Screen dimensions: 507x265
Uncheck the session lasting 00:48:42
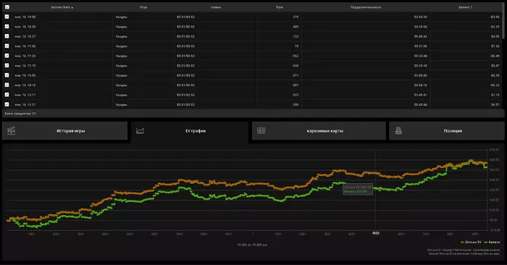[x=7, y=36]
